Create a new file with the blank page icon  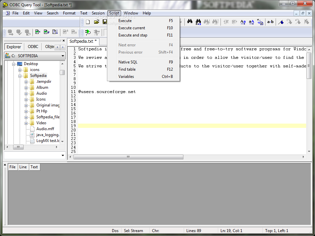[88, 22]
